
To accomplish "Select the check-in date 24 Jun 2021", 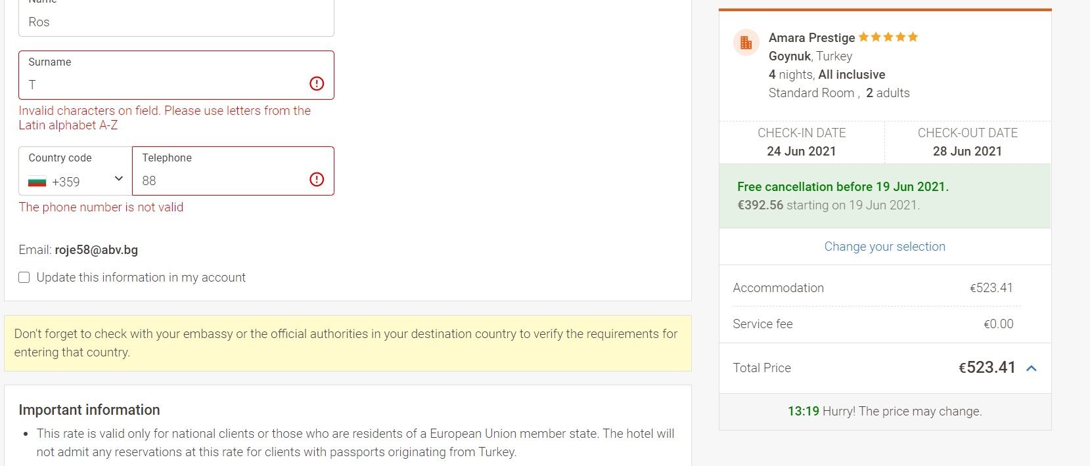I will (x=801, y=151).
